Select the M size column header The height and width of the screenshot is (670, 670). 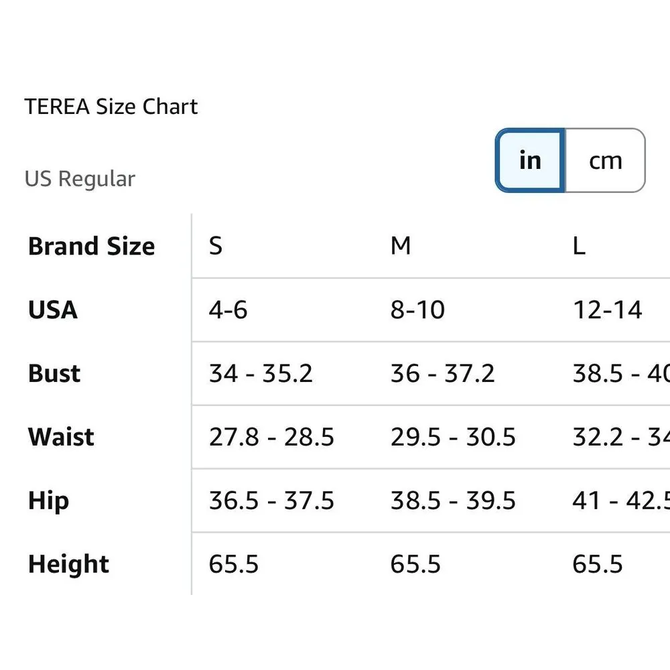click(401, 247)
